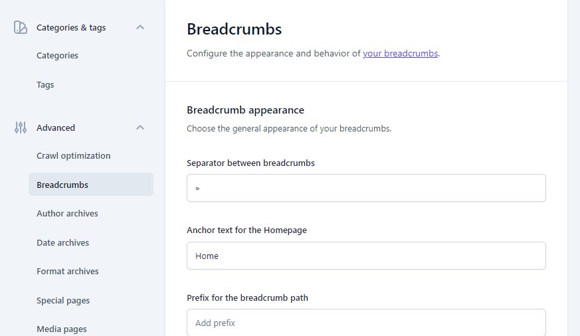The height and width of the screenshot is (336, 580).
Task: Focus the Separator between breadcrumbs field
Action: 366,188
